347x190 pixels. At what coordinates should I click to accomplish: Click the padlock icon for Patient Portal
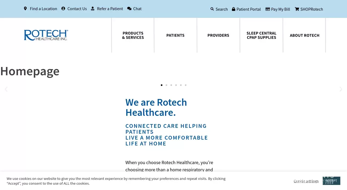point(233,9)
